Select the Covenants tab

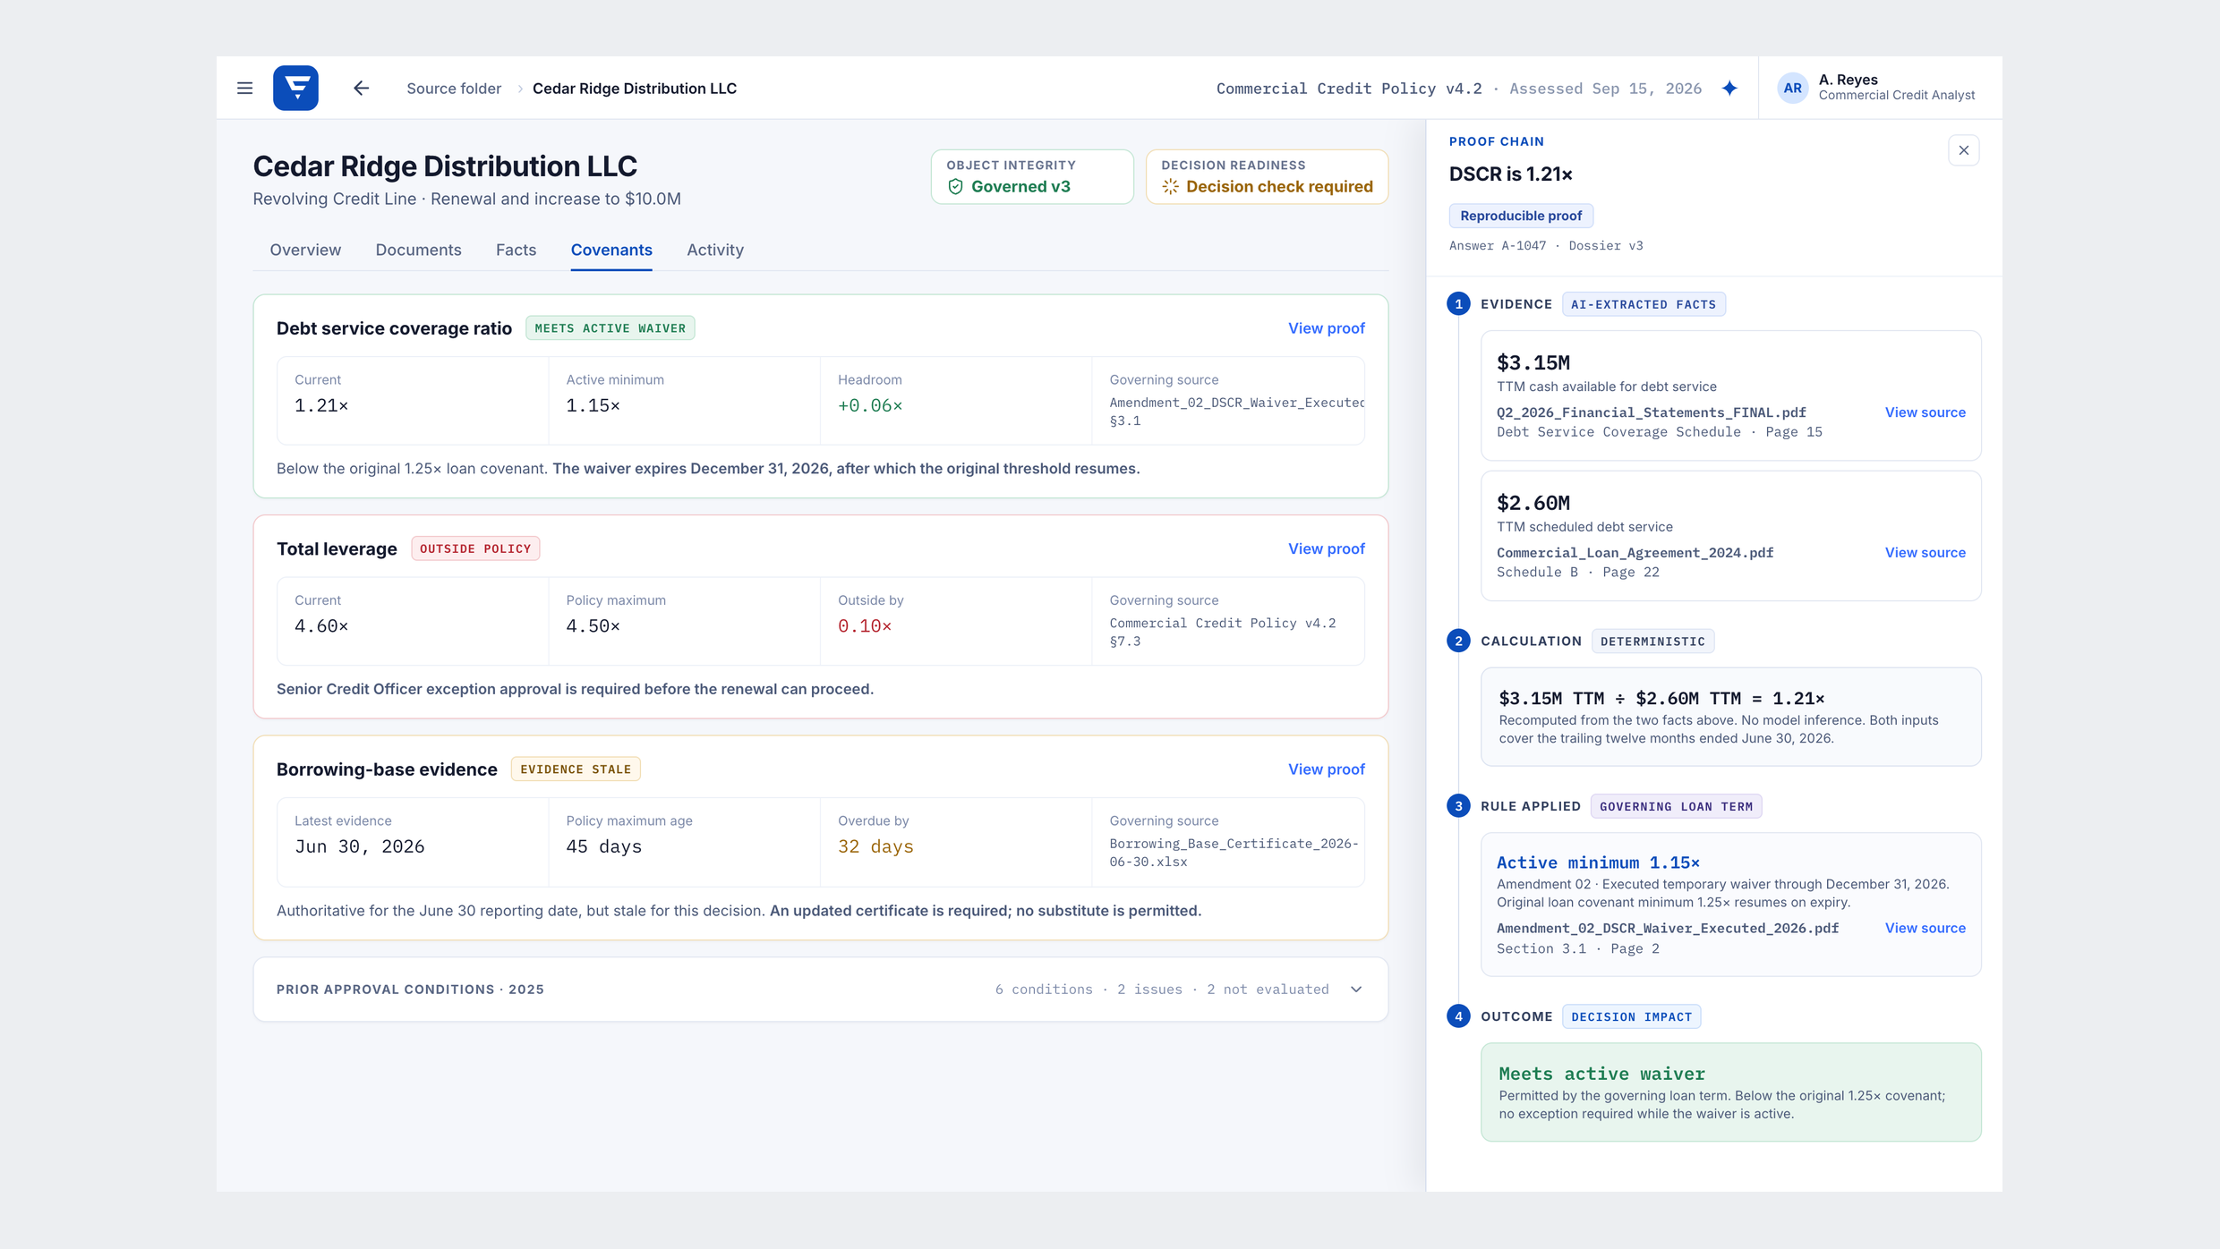(611, 250)
